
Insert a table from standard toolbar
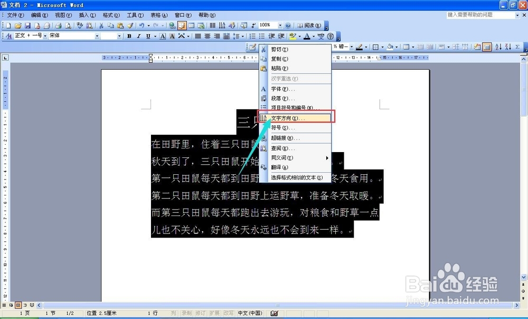coord(191,25)
